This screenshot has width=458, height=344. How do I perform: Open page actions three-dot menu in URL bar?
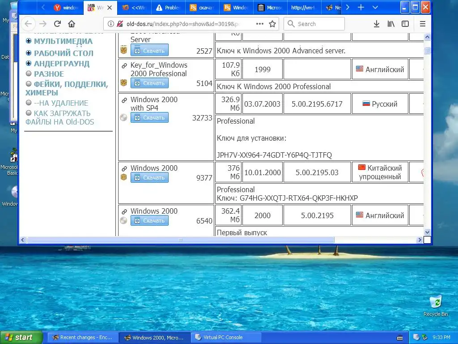tap(260, 24)
